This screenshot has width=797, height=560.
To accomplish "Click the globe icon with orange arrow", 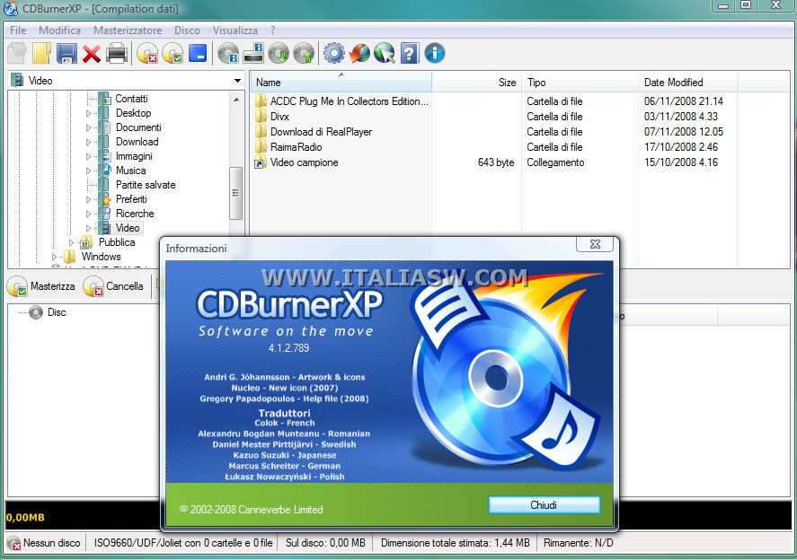I will pos(359,53).
